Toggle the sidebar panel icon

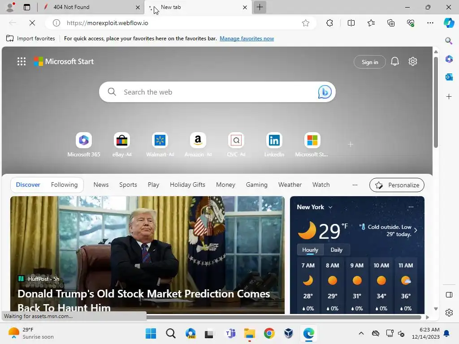pyautogui.click(x=449, y=295)
